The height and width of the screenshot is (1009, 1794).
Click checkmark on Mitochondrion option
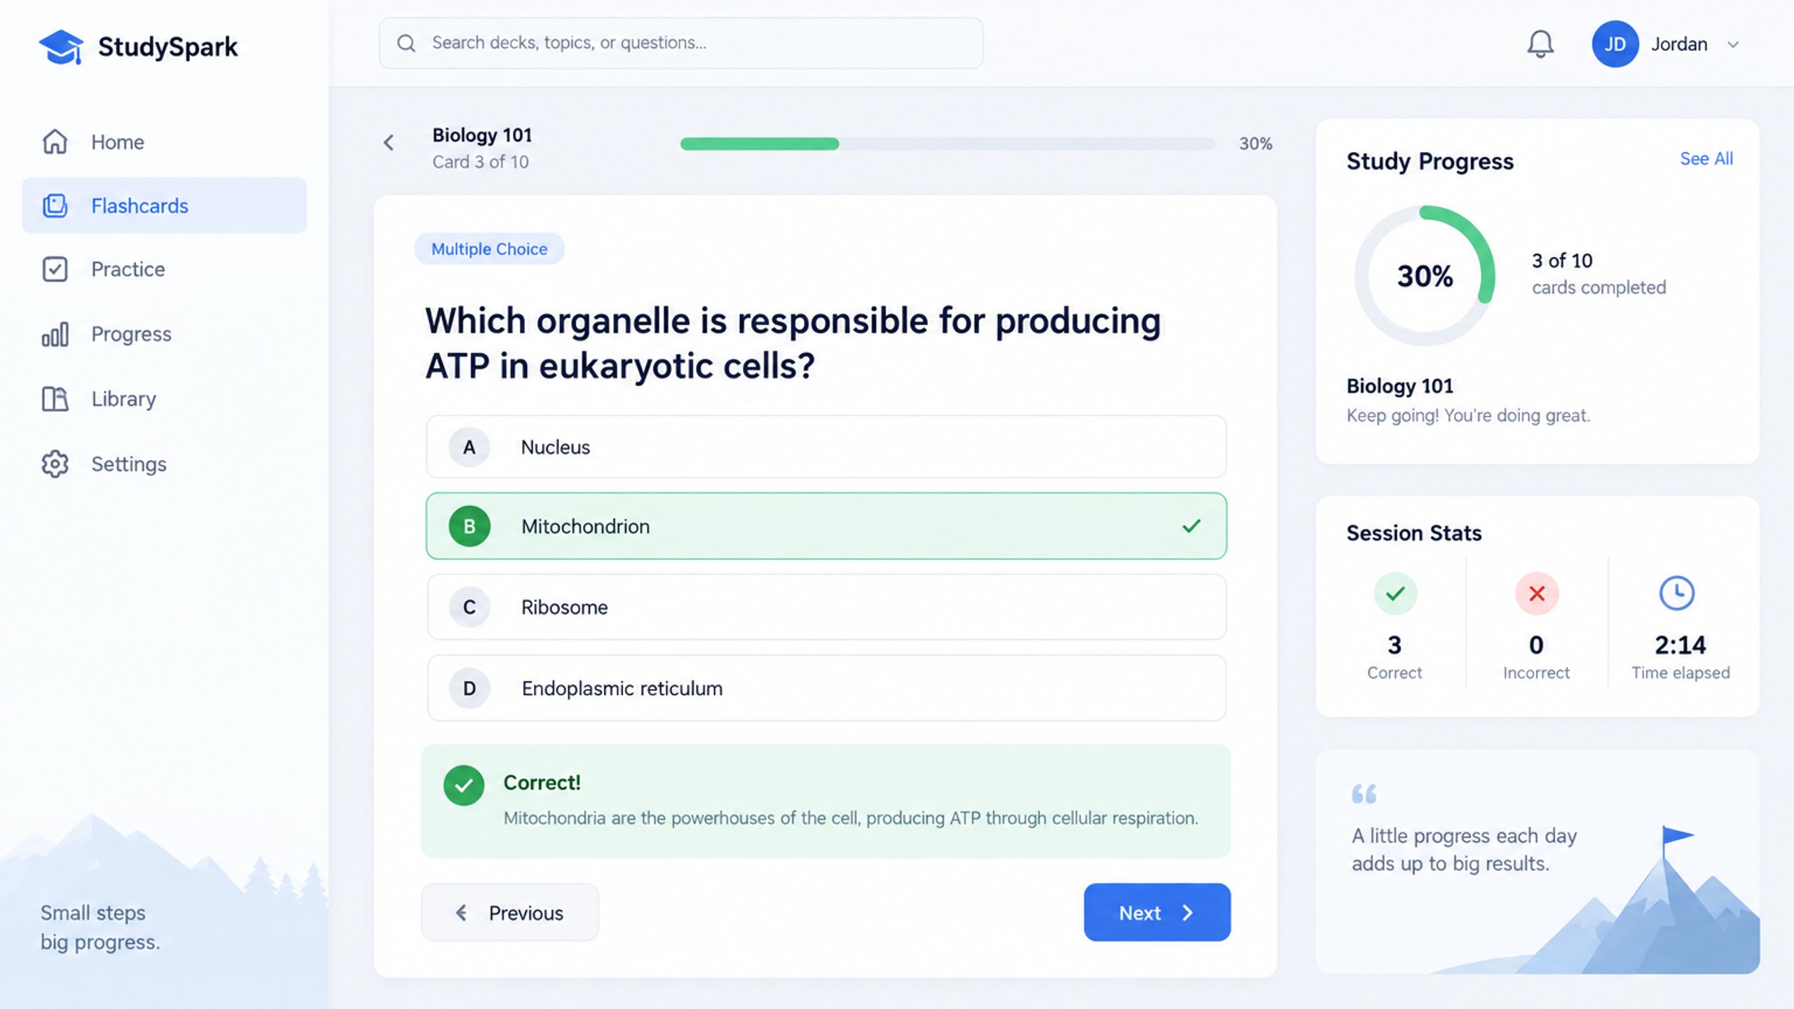pyautogui.click(x=1191, y=526)
